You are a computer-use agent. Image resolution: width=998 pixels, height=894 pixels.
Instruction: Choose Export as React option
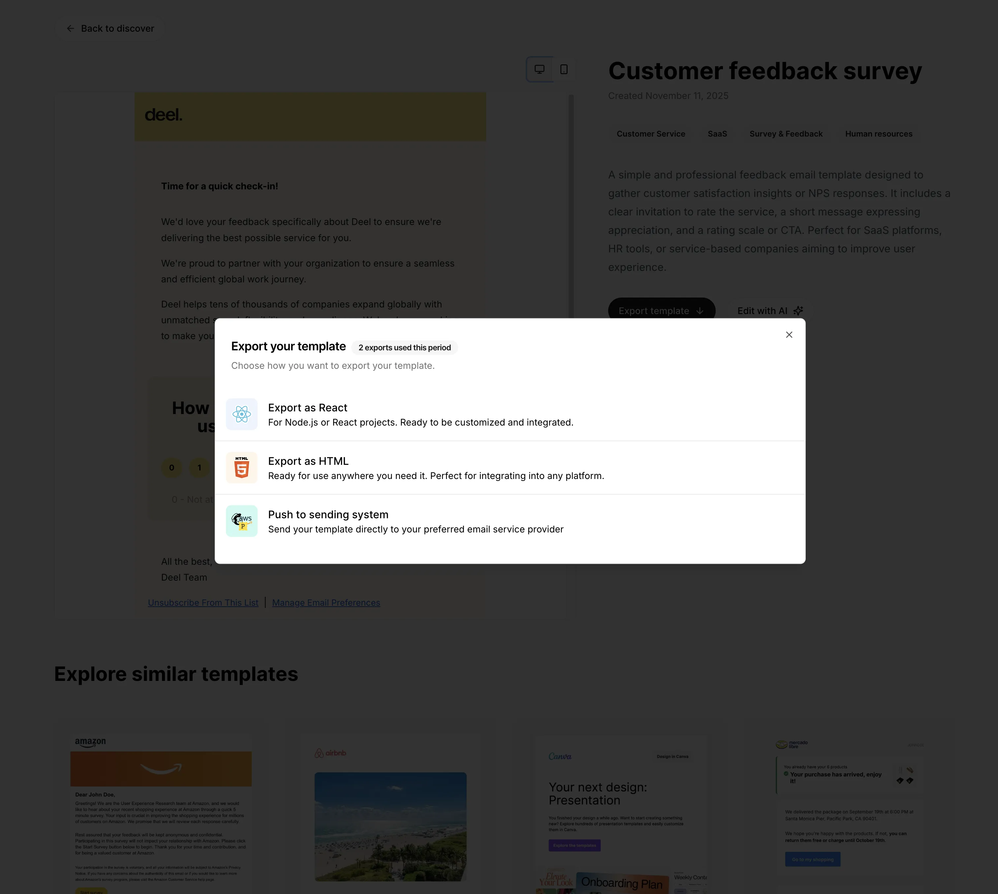coord(510,415)
